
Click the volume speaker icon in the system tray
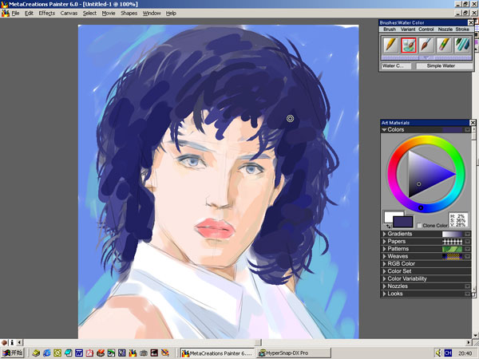tap(438, 353)
